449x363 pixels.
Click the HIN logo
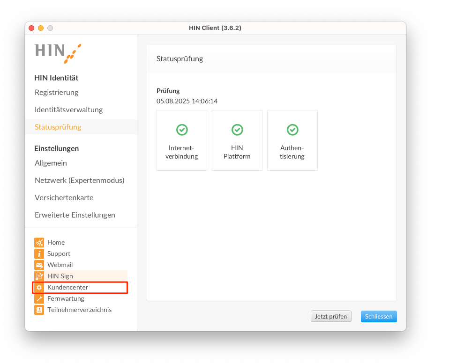click(x=58, y=53)
